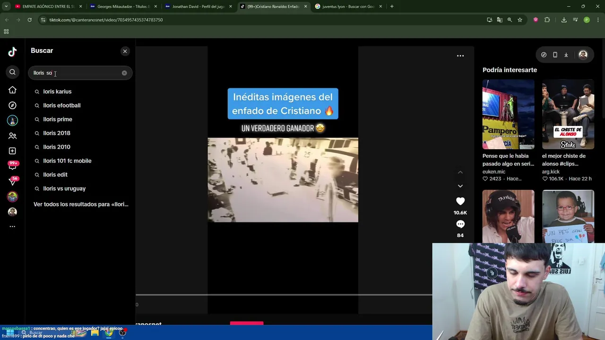Viewport: 605px width, 340px height.
Task: Go to next video down arrow
Action: point(460,186)
